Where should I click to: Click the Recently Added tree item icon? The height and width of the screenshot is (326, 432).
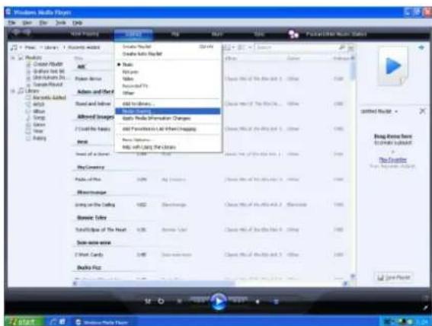[x=28, y=97]
